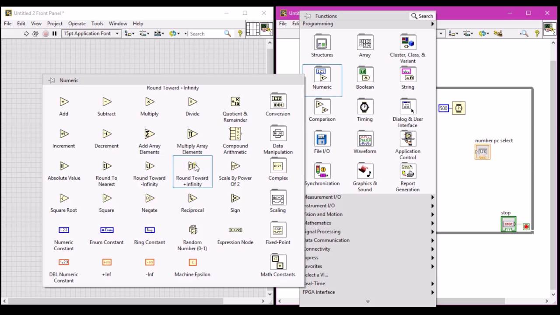The height and width of the screenshot is (315, 560).
Task: Open the View menu
Action: (x=36, y=24)
